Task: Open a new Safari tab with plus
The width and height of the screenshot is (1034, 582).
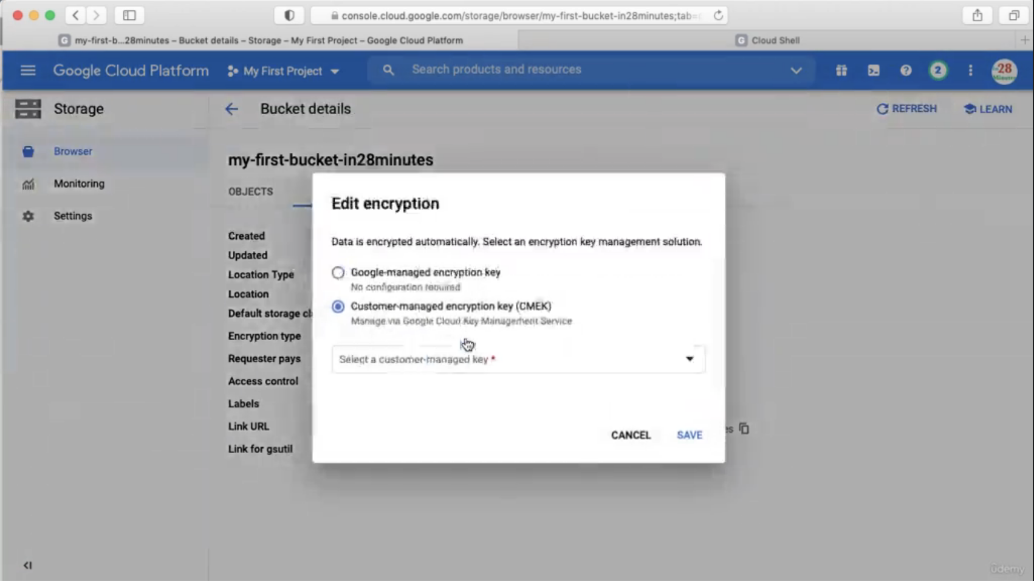Action: coord(1024,40)
